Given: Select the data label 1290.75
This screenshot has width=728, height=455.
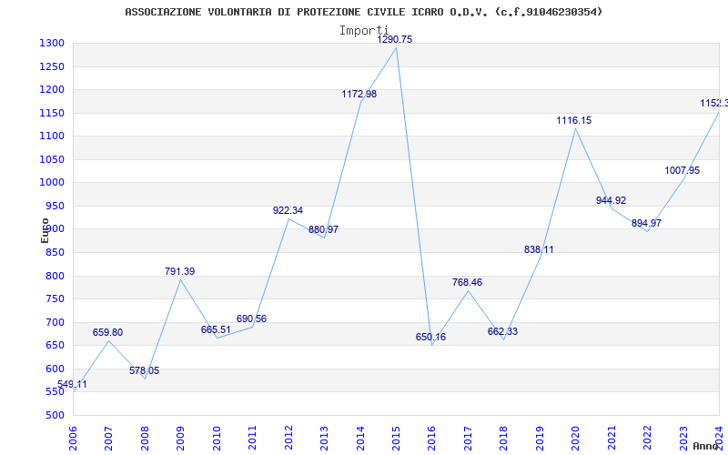Looking at the screenshot, I should coord(395,39).
